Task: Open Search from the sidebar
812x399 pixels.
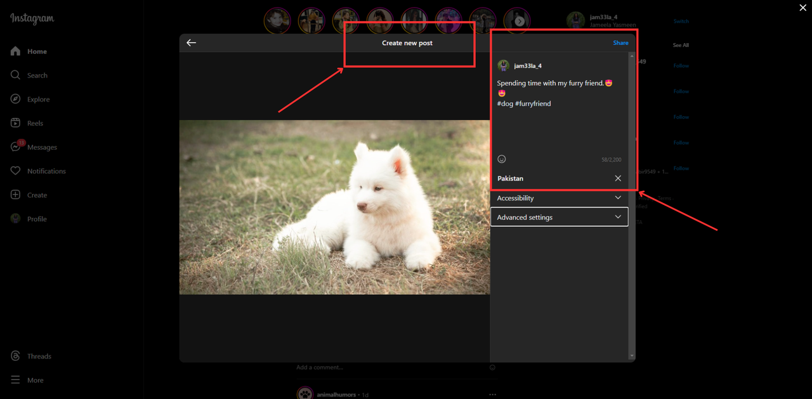Action: pos(29,75)
